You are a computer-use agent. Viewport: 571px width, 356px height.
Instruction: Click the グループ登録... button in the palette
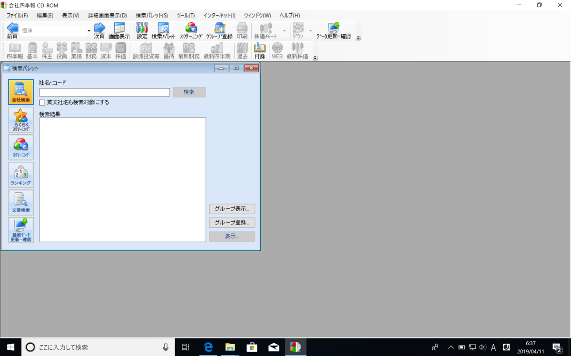pyautogui.click(x=232, y=223)
